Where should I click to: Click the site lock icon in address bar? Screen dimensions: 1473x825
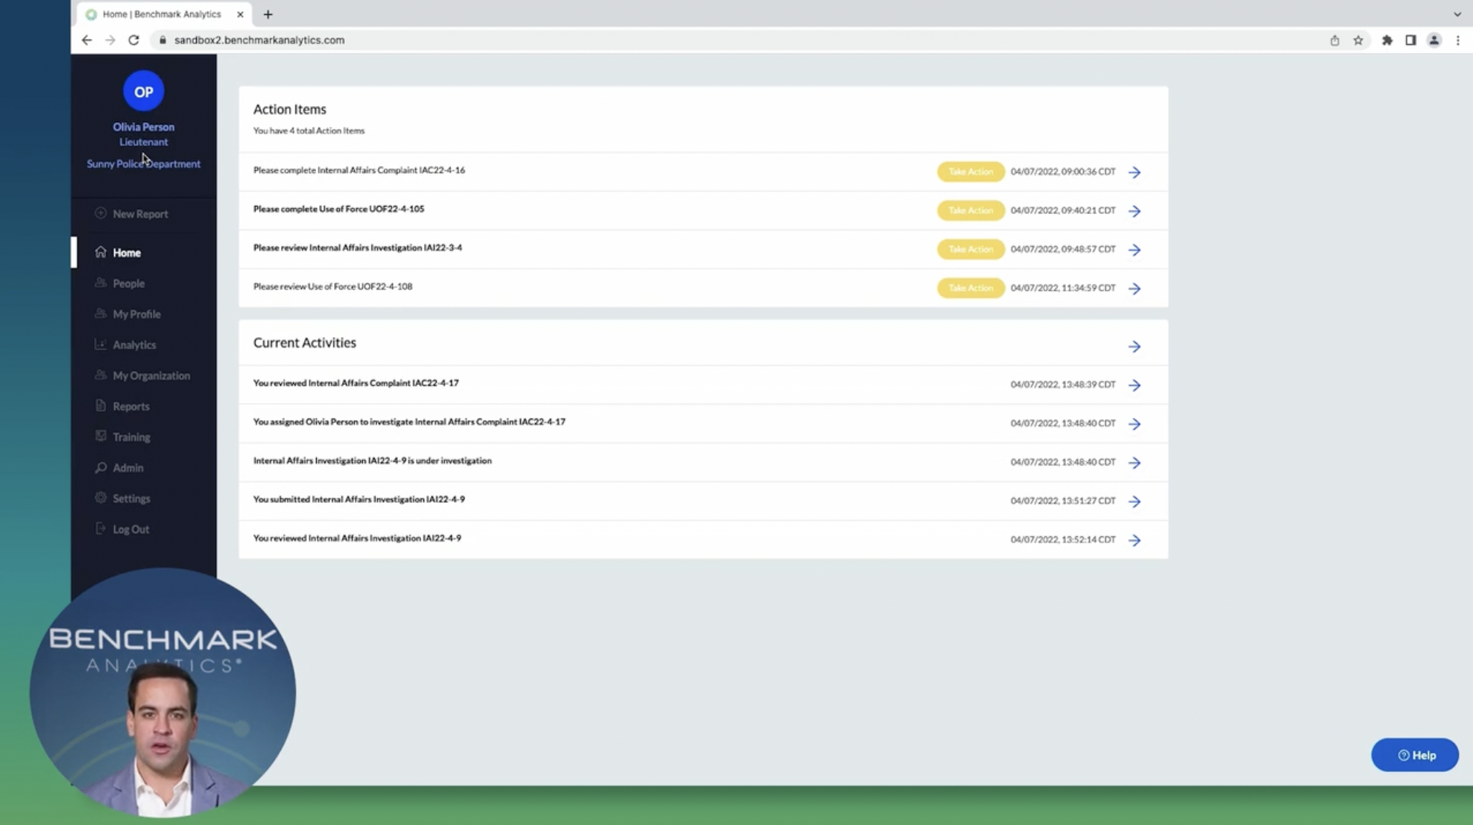click(163, 40)
